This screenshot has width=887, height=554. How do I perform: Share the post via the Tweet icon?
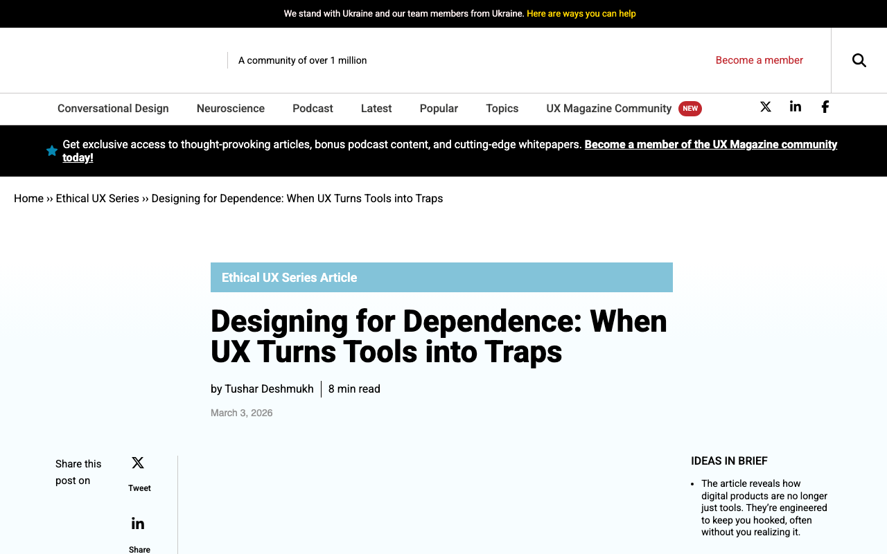[x=137, y=462]
